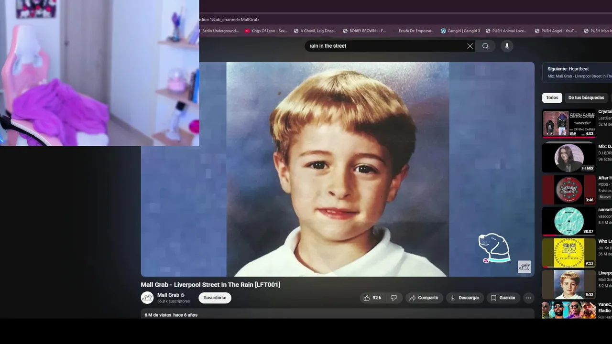Click the Suscribirse button
Screen dimensions: 612x344
coord(215,298)
